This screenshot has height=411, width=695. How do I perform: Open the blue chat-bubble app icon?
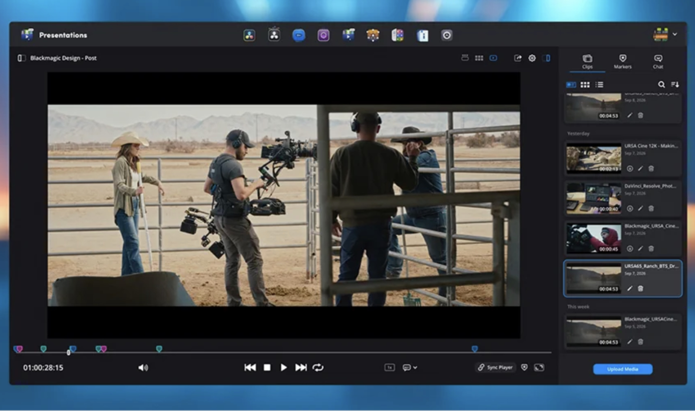click(x=299, y=35)
